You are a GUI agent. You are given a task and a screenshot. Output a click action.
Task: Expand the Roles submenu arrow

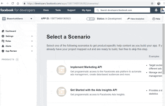tap(32, 41)
